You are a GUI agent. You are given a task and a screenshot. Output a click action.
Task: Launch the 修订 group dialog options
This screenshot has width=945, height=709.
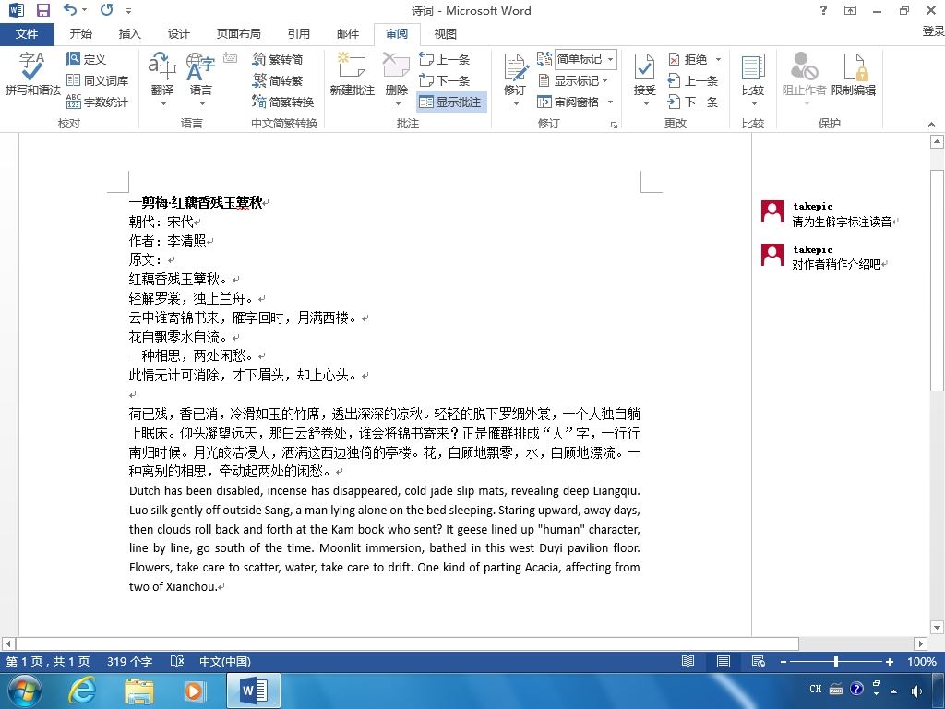614,125
